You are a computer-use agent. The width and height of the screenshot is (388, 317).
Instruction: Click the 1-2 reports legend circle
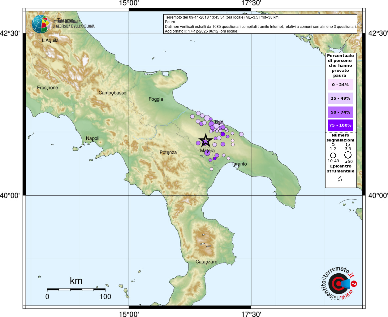(333, 145)
